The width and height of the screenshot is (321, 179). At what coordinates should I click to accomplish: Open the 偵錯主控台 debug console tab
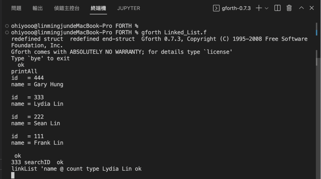click(x=66, y=8)
